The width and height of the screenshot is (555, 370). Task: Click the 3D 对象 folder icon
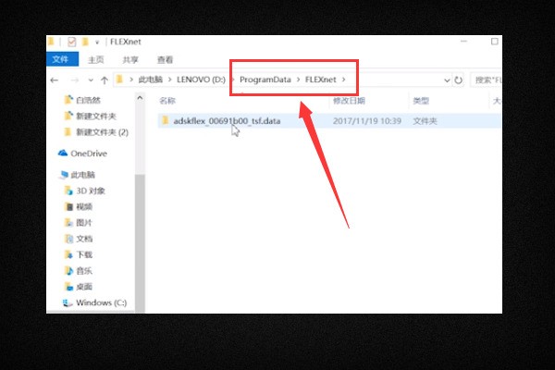(x=68, y=191)
